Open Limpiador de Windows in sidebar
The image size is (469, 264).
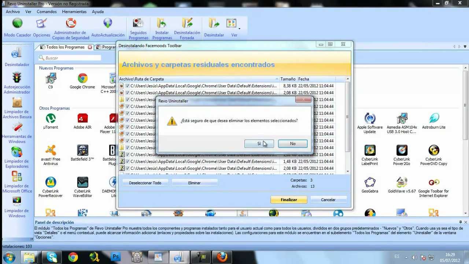coord(17,207)
